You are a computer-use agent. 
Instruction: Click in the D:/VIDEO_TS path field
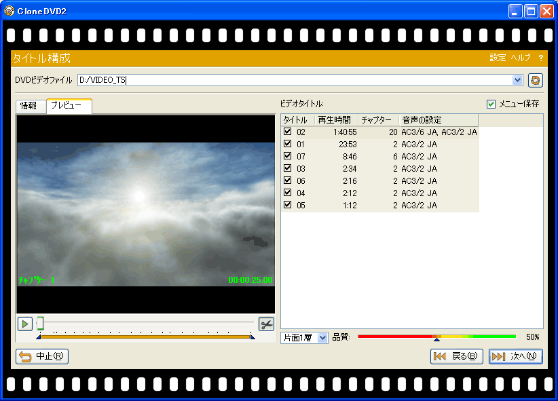295,80
